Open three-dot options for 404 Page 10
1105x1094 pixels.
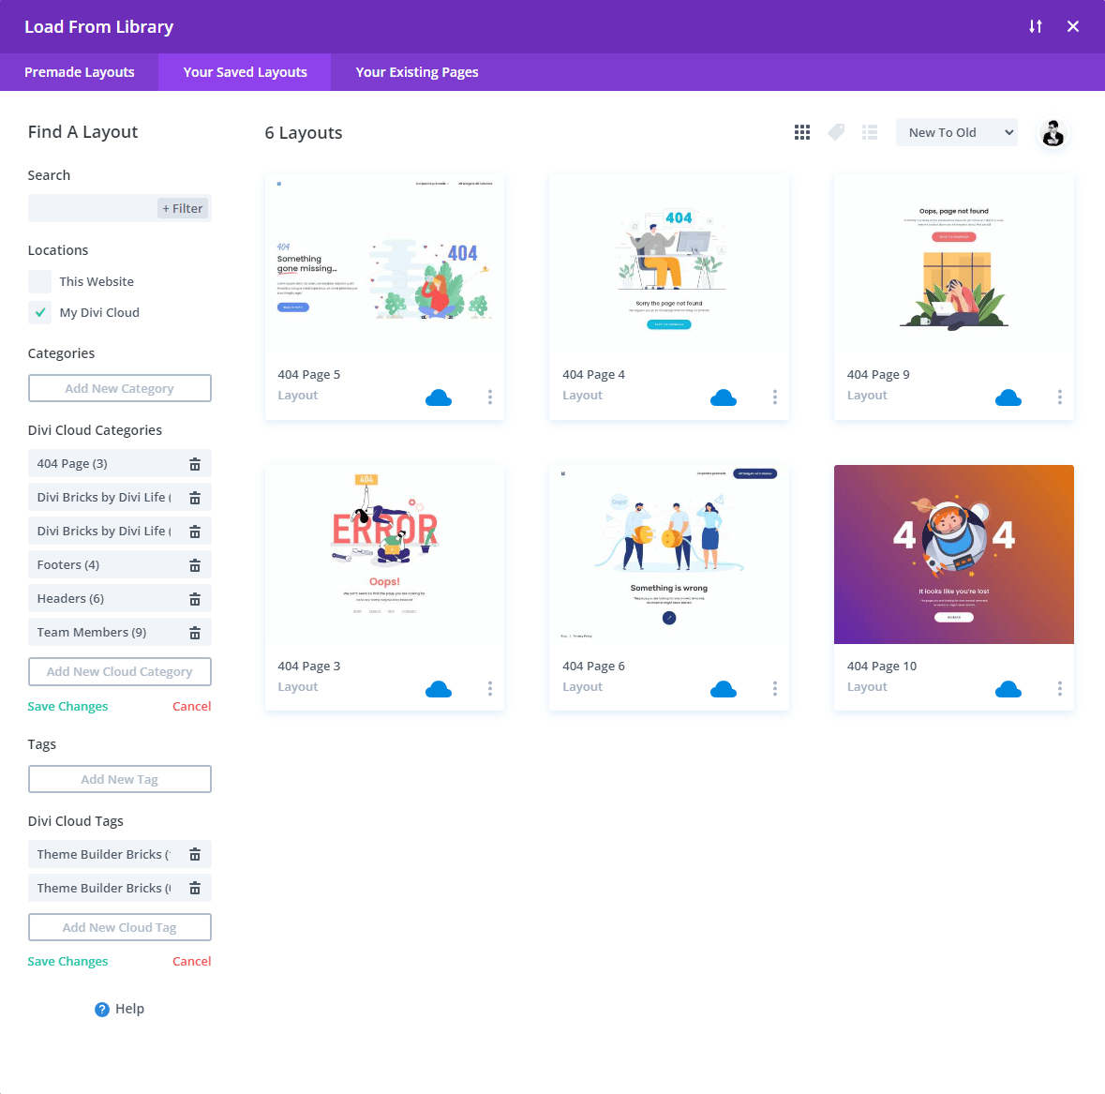1060,689
